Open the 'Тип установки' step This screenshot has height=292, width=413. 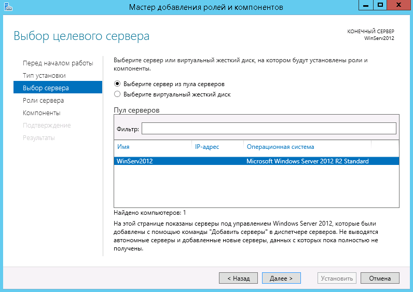44,76
